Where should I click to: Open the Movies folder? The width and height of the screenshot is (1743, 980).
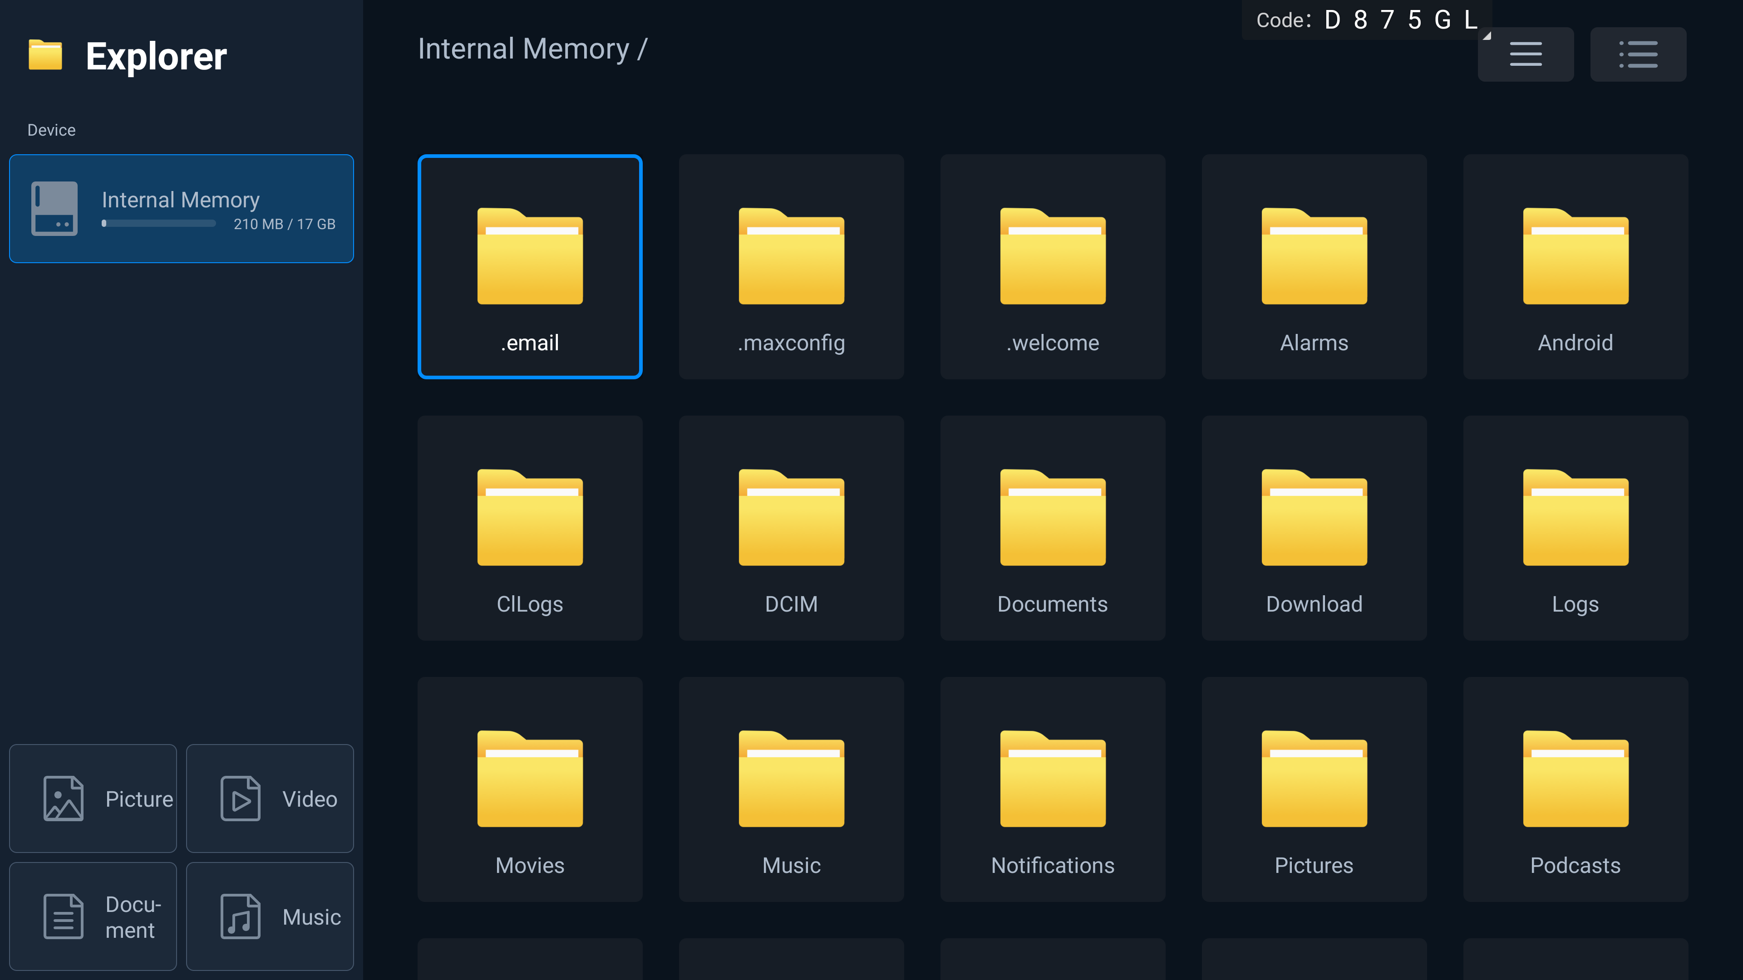pyautogui.click(x=530, y=789)
